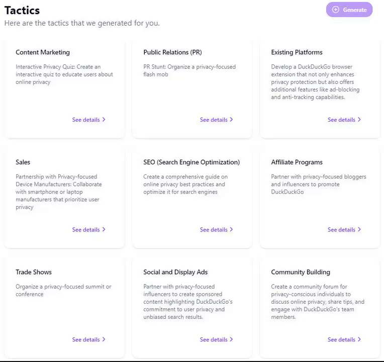This screenshot has width=384, height=362.
Task: Click chevron arrow on Public Relations card
Action: click(232, 120)
